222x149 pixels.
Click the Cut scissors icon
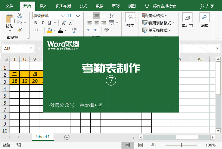[x=20, y=16]
